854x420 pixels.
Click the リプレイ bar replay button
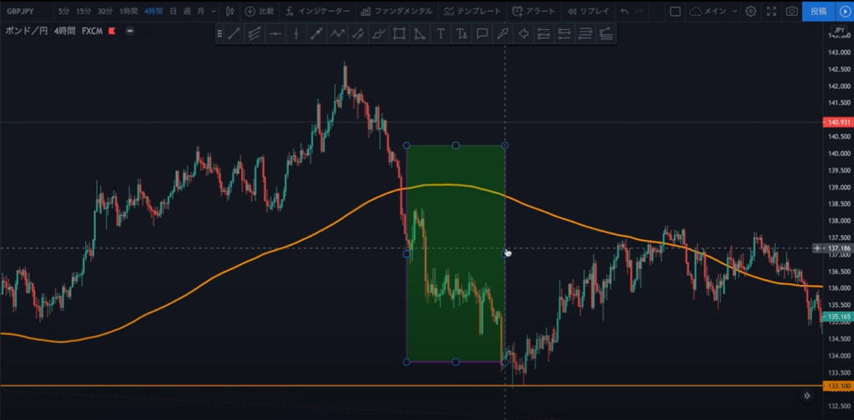click(x=589, y=12)
